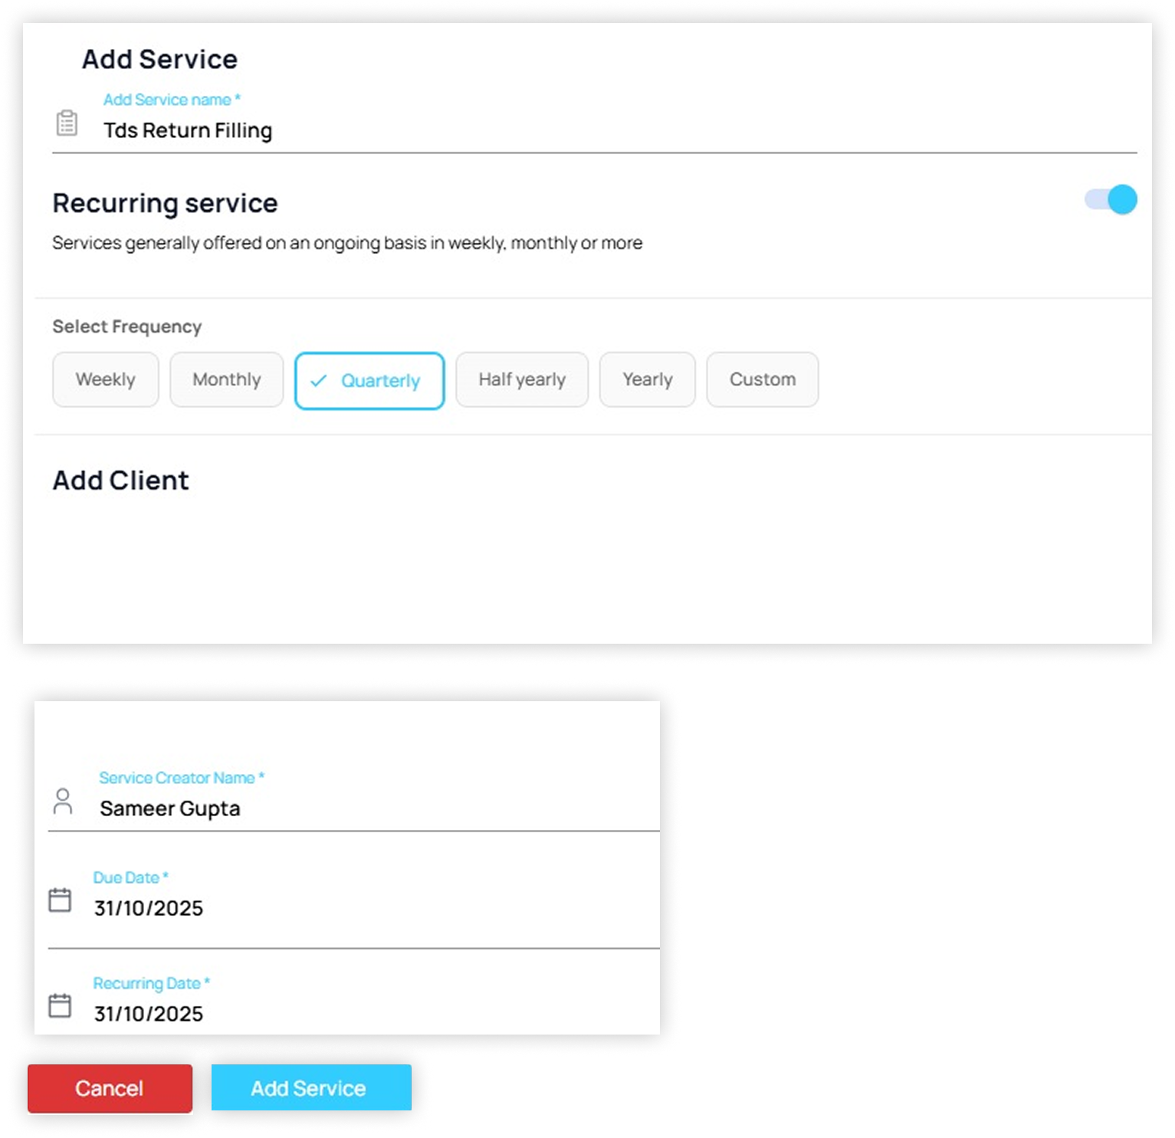Select the Yearly frequency option
The width and height of the screenshot is (1175, 1138).
pyautogui.click(x=647, y=379)
